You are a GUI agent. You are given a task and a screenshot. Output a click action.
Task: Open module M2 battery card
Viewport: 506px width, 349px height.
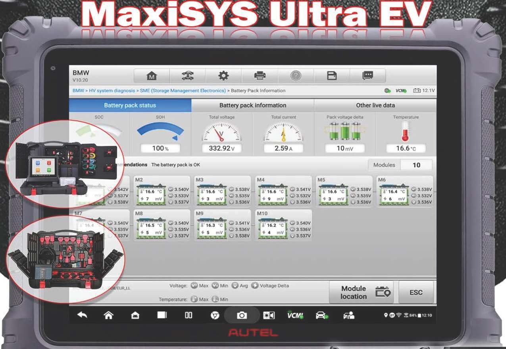(x=162, y=191)
